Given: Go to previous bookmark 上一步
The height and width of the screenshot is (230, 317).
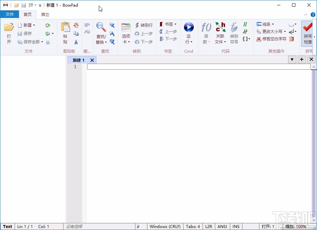Looking at the screenshot, I should point(168,31).
